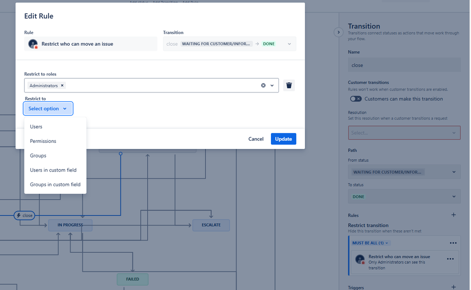Screen dimensions: 471x290
Task: Open the Transition selector in Edit Rule
Action: point(229,44)
